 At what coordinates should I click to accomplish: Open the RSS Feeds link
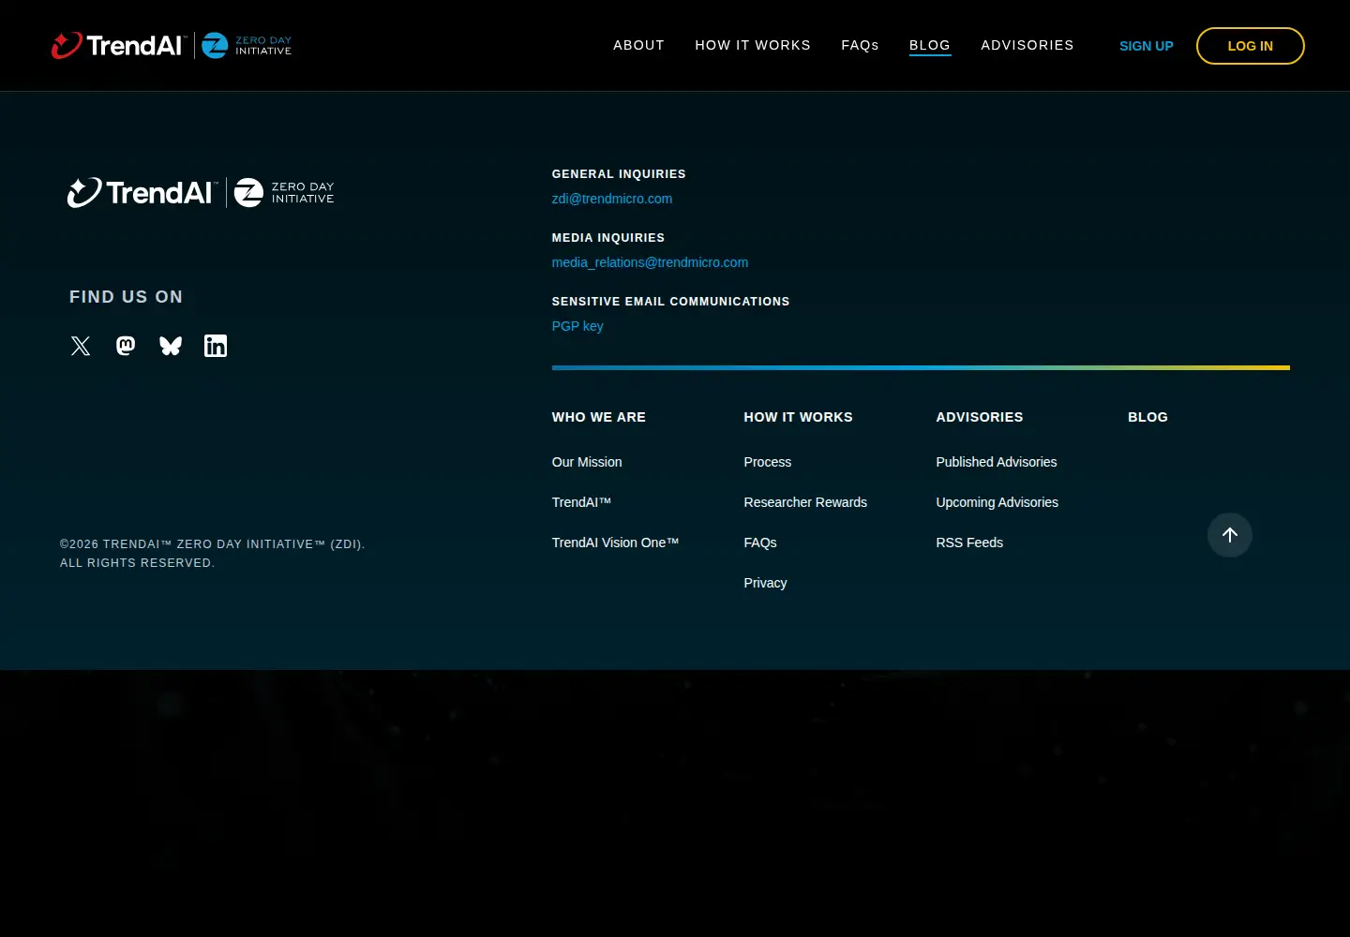click(x=969, y=543)
